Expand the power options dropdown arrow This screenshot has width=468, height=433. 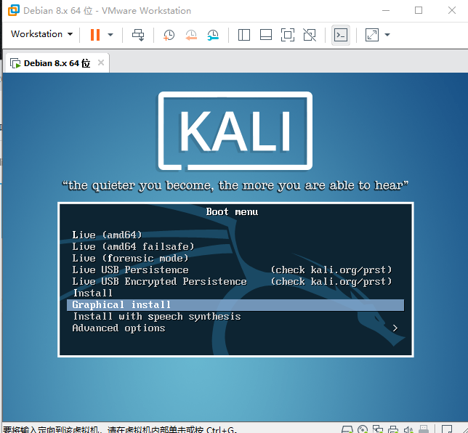110,35
